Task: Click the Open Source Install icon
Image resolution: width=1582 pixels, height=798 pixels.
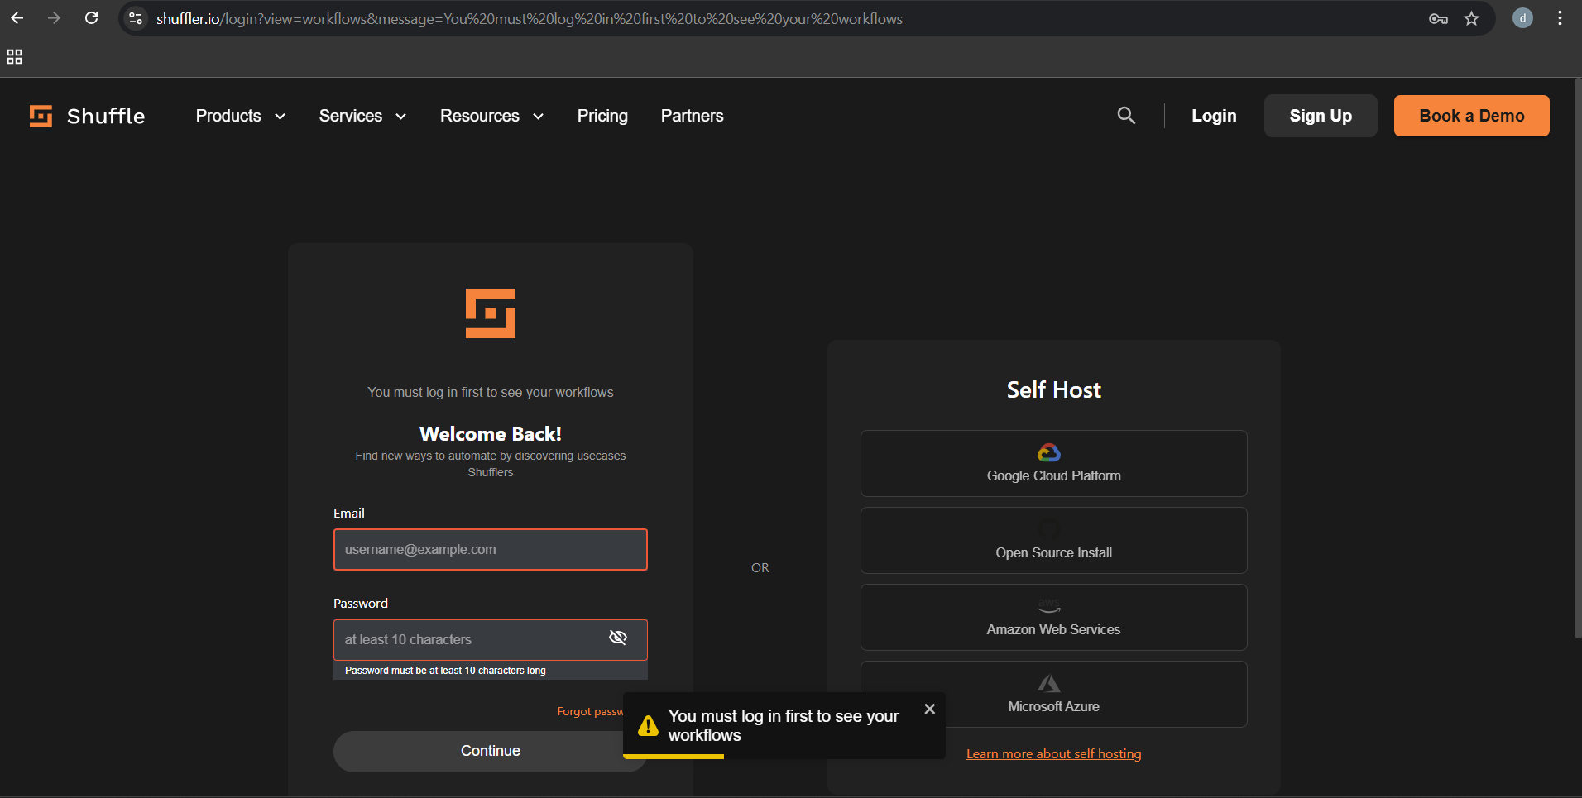Action: click(x=1047, y=529)
